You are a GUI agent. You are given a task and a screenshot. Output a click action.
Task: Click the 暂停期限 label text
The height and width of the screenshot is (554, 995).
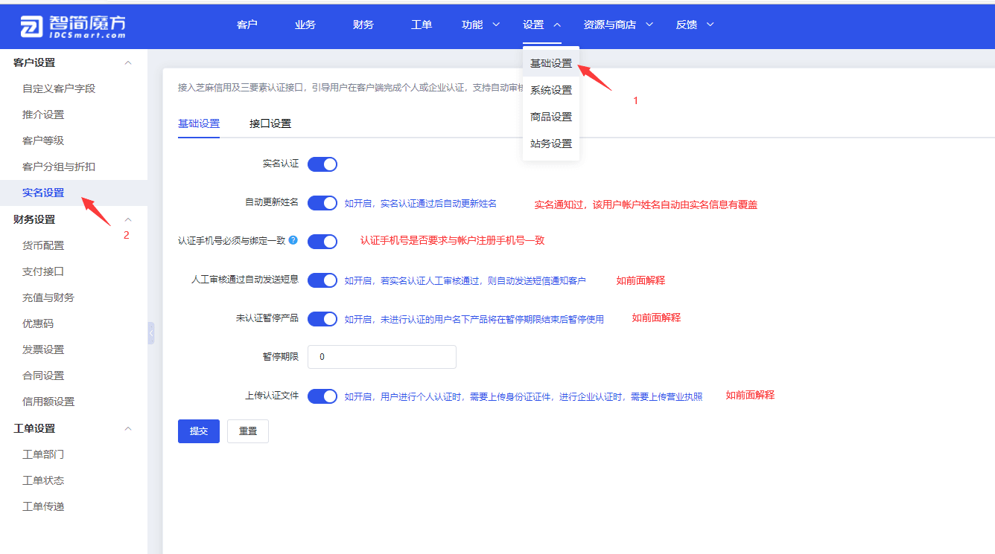[281, 357]
